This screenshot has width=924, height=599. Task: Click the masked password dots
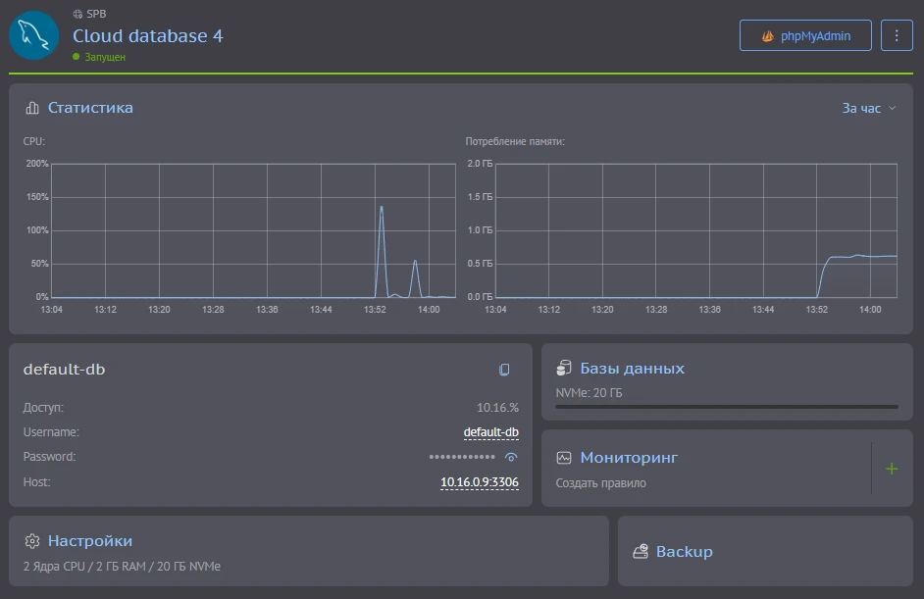click(462, 457)
